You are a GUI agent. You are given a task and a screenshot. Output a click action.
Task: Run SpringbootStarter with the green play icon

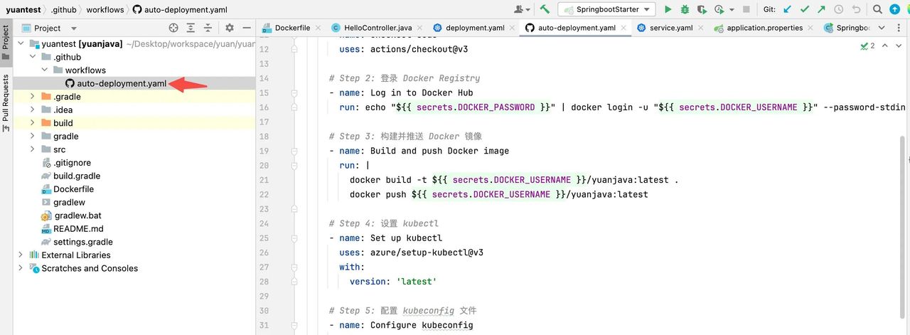(668, 9)
